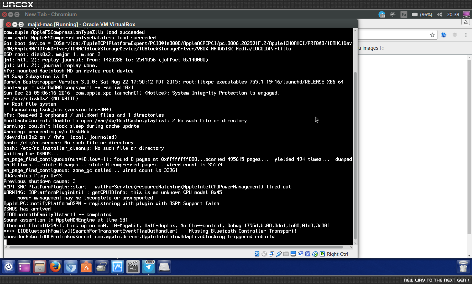Open the orange Software Center bag in the dock
The width and height of the screenshot is (472, 284).
(x=86, y=267)
